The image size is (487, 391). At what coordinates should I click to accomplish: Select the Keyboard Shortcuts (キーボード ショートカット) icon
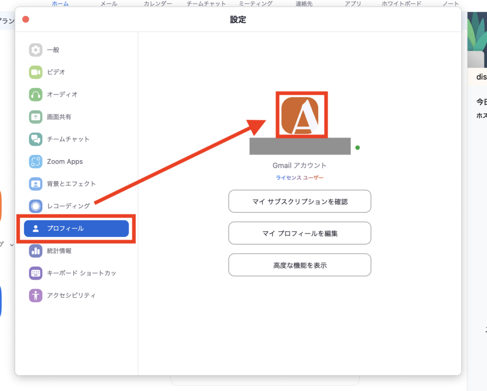tap(36, 273)
